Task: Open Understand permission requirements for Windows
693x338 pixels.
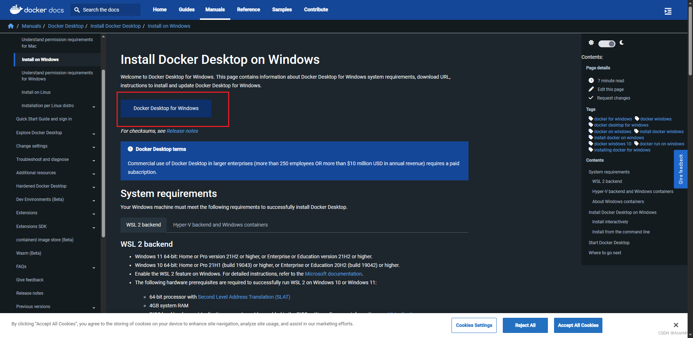Action: point(57,76)
